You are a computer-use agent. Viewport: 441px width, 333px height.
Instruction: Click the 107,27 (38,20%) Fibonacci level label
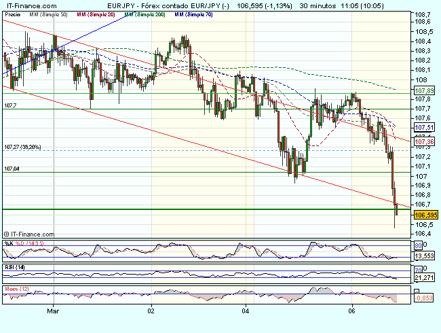pos(22,147)
